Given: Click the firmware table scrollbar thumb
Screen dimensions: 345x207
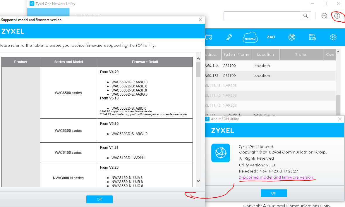Looking at the screenshot, I should (198, 70).
